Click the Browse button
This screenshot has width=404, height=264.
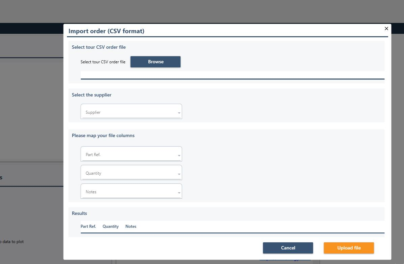tap(156, 62)
